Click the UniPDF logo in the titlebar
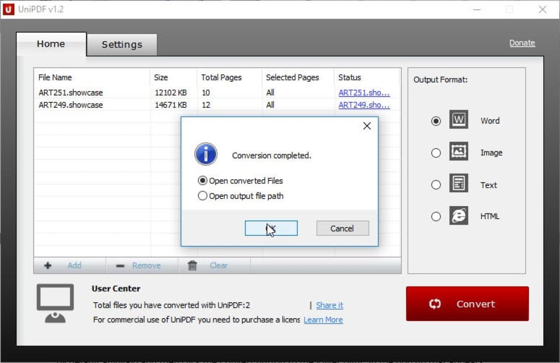This screenshot has width=560, height=363. click(9, 9)
